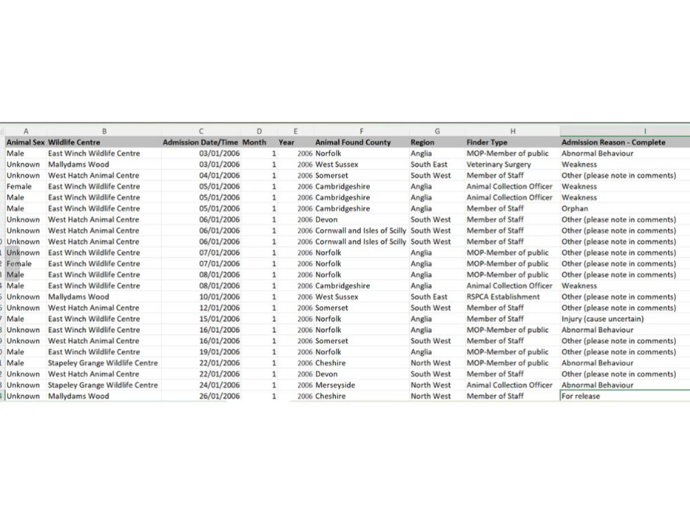Click the 'Animal Sex' header cell
Screen dimensions: 690x517
(26, 143)
